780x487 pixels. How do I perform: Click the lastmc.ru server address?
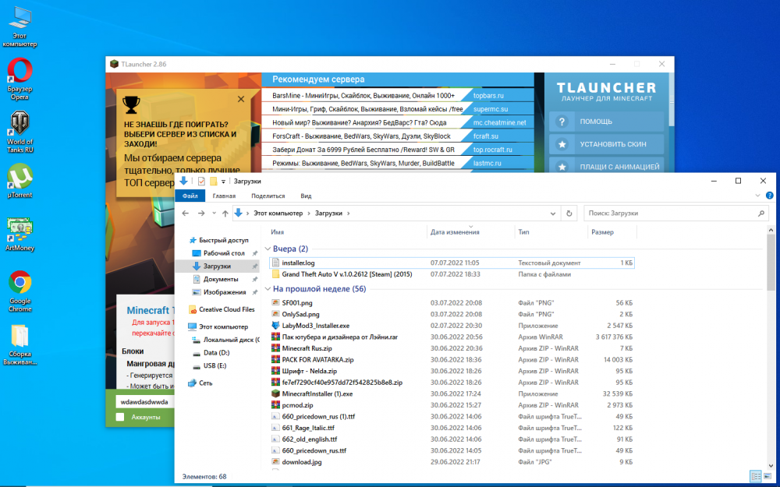(x=487, y=163)
